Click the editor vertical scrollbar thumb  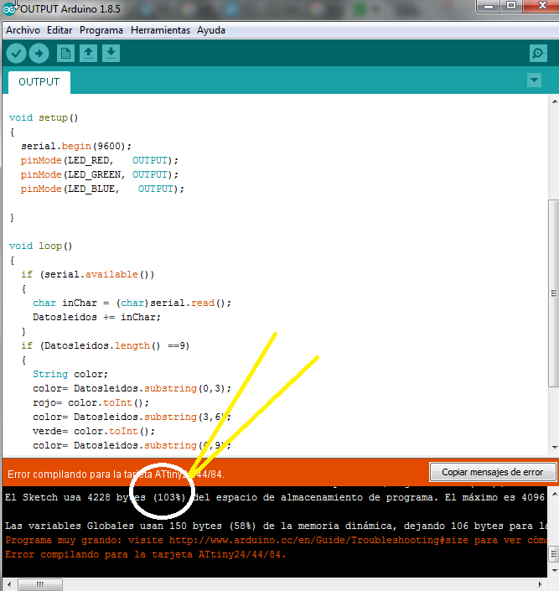(x=554, y=293)
